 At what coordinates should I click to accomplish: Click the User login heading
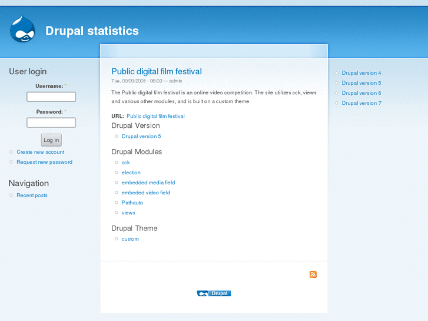click(28, 72)
